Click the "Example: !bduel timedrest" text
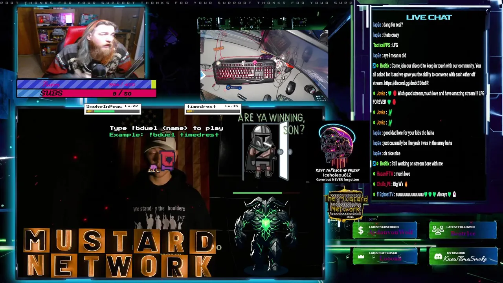 (164, 135)
